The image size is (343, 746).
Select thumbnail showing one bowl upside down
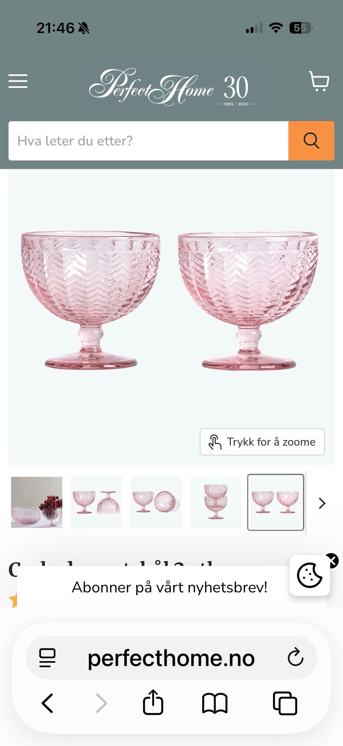[96, 502]
